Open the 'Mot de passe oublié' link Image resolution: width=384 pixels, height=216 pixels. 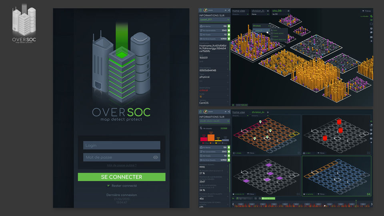tap(122, 165)
